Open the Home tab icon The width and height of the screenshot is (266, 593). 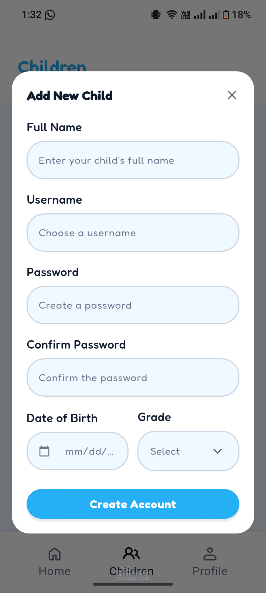tap(55, 554)
